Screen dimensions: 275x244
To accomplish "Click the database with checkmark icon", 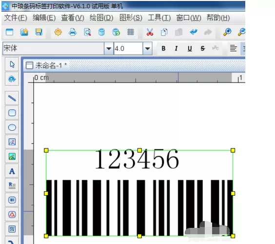I will [x=116, y=32].
